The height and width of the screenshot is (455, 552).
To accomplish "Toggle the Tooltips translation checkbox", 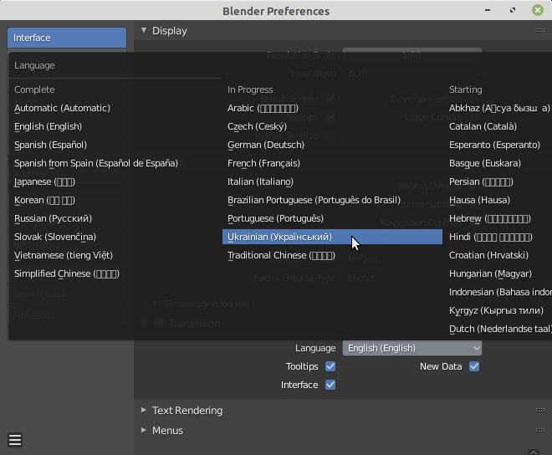I will click(x=330, y=366).
